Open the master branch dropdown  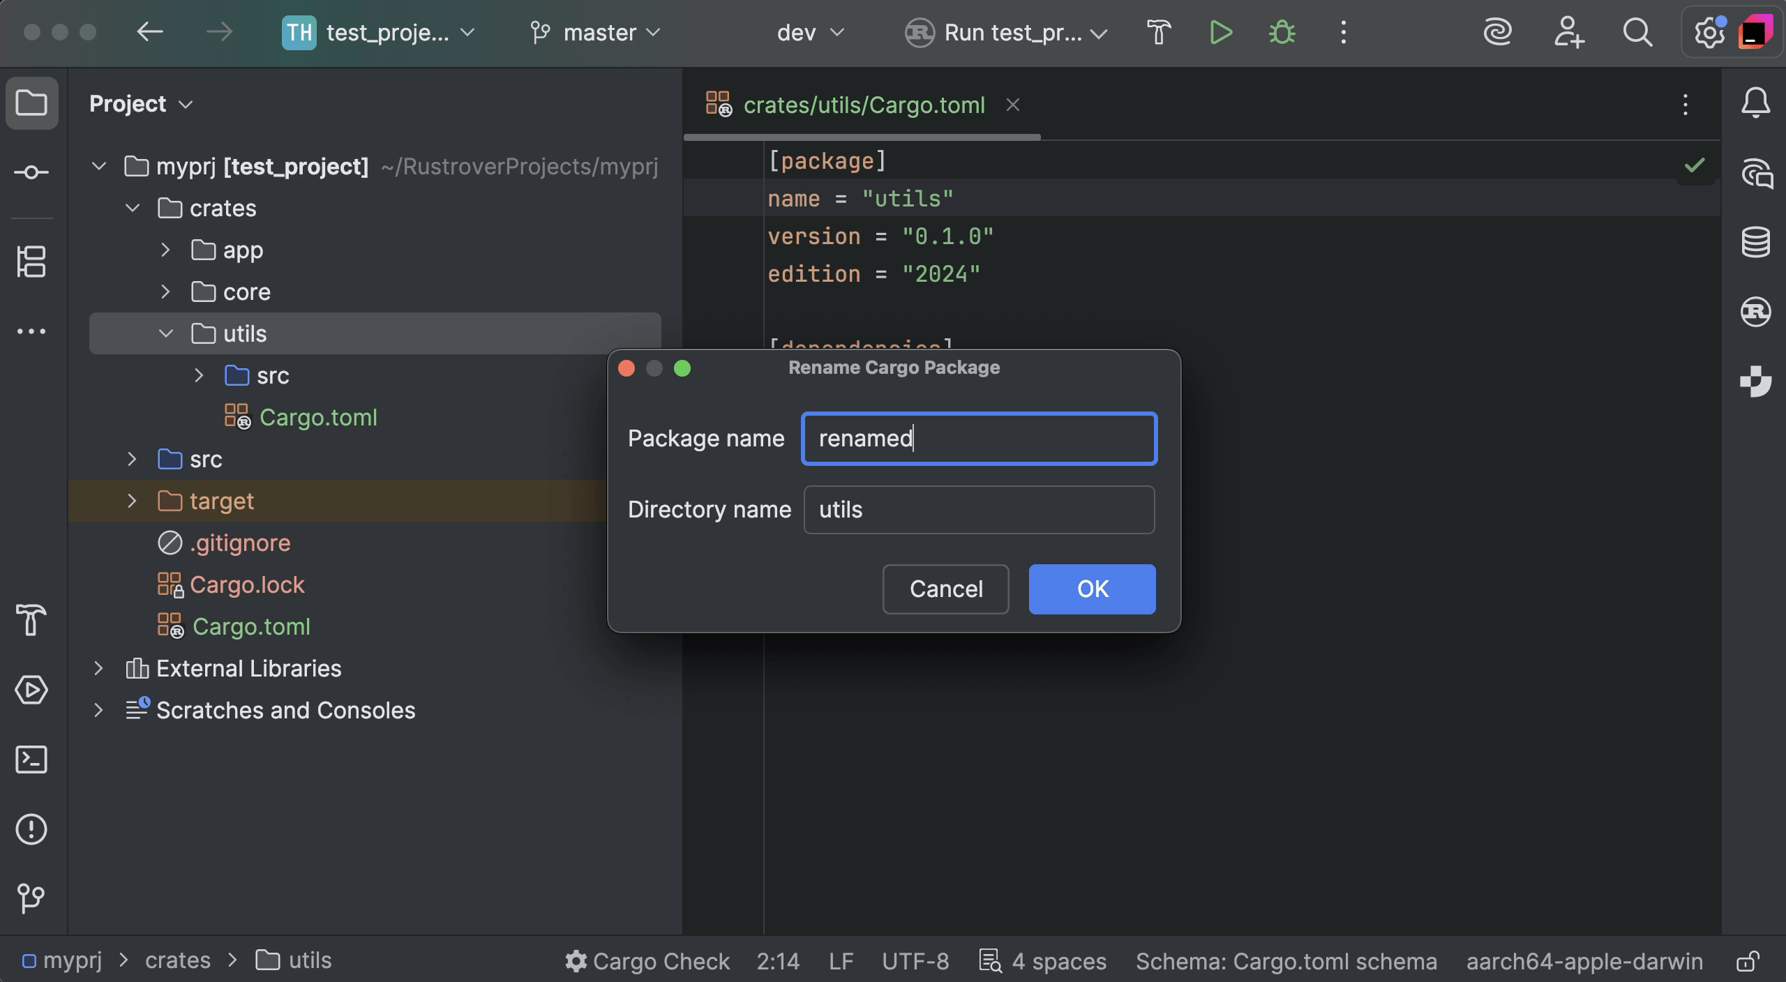(596, 33)
